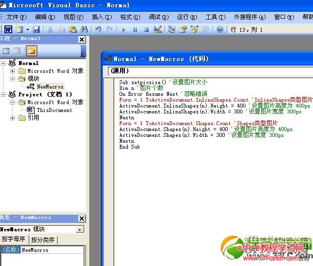Viewport: 313px width, 266px height.
Task: Run the macro with the play icon
Action: (123, 30)
